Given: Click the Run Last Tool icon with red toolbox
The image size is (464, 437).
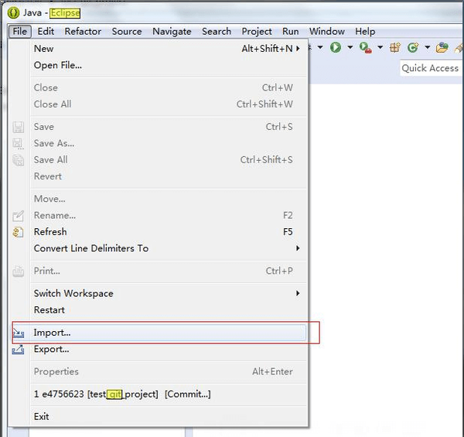Looking at the screenshot, I should pyautogui.click(x=366, y=48).
